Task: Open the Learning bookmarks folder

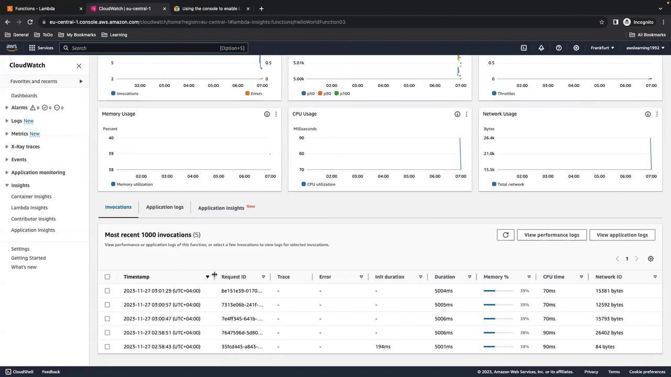Action: (114, 35)
